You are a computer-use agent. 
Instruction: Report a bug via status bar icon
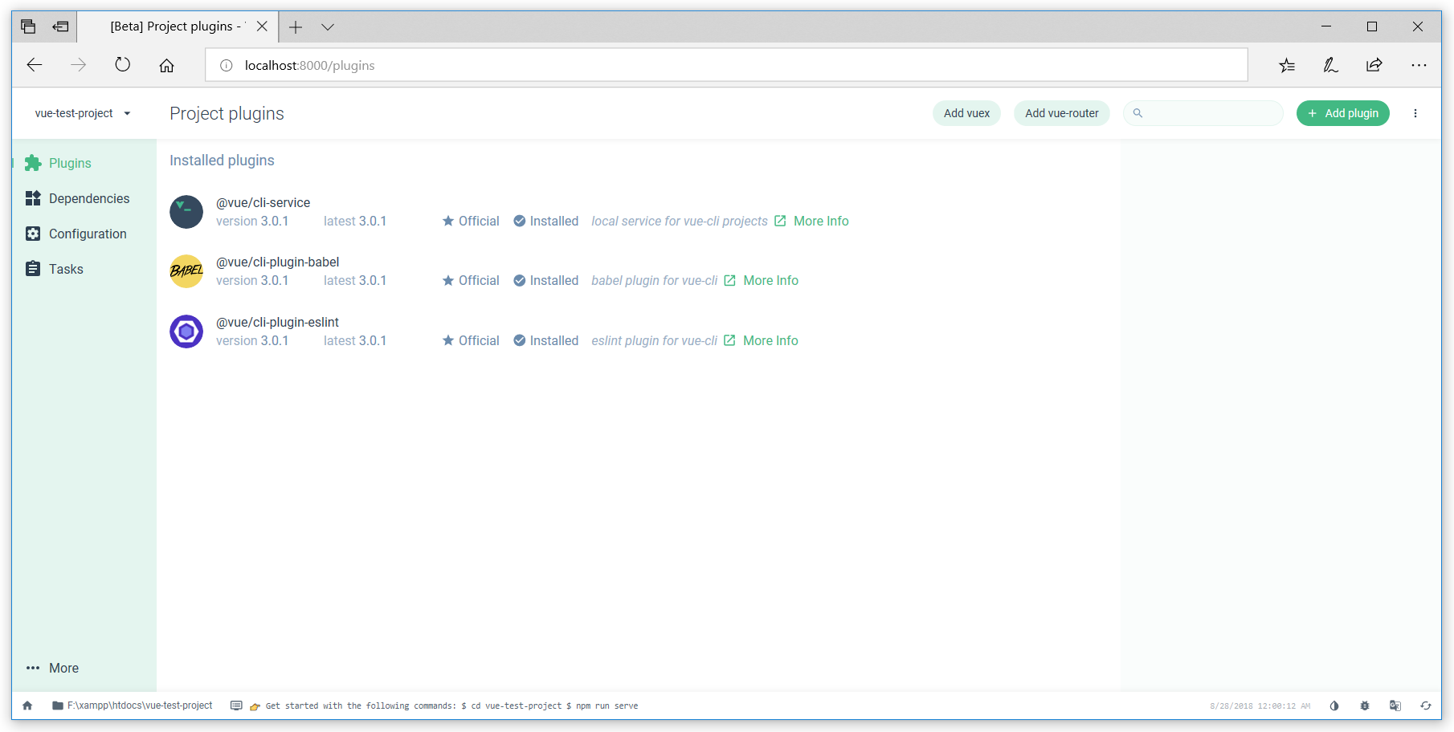pyautogui.click(x=1365, y=706)
